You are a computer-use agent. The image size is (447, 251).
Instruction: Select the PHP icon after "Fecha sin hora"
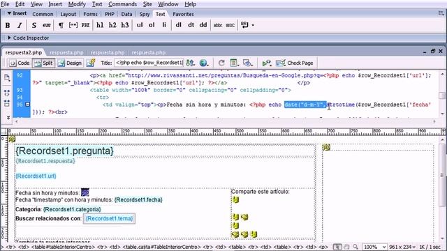click(x=85, y=192)
